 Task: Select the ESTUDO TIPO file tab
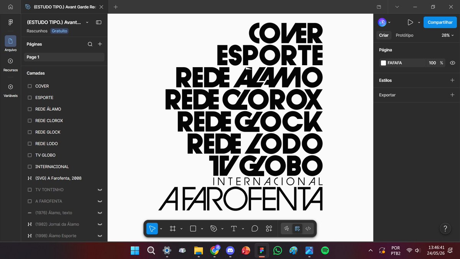click(65, 7)
